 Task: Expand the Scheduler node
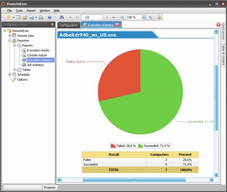(10, 75)
